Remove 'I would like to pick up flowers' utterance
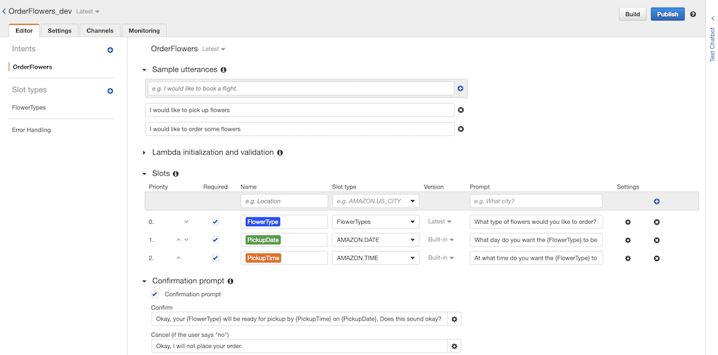The image size is (718, 355). click(x=461, y=110)
